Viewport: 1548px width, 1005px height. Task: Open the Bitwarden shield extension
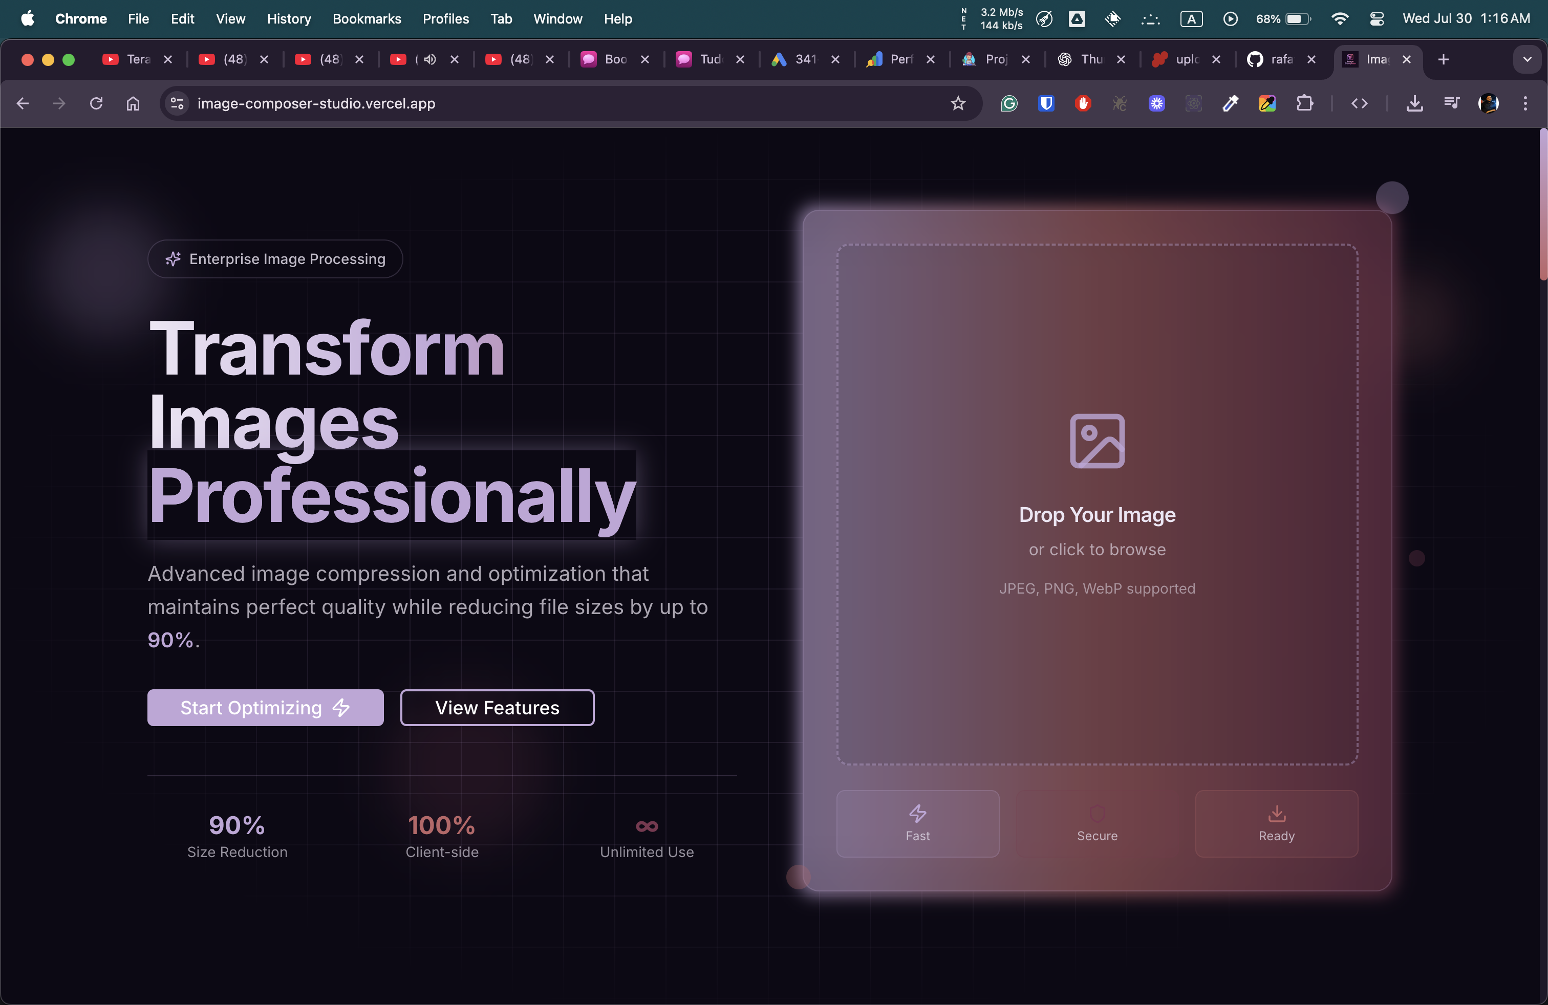pos(1045,103)
